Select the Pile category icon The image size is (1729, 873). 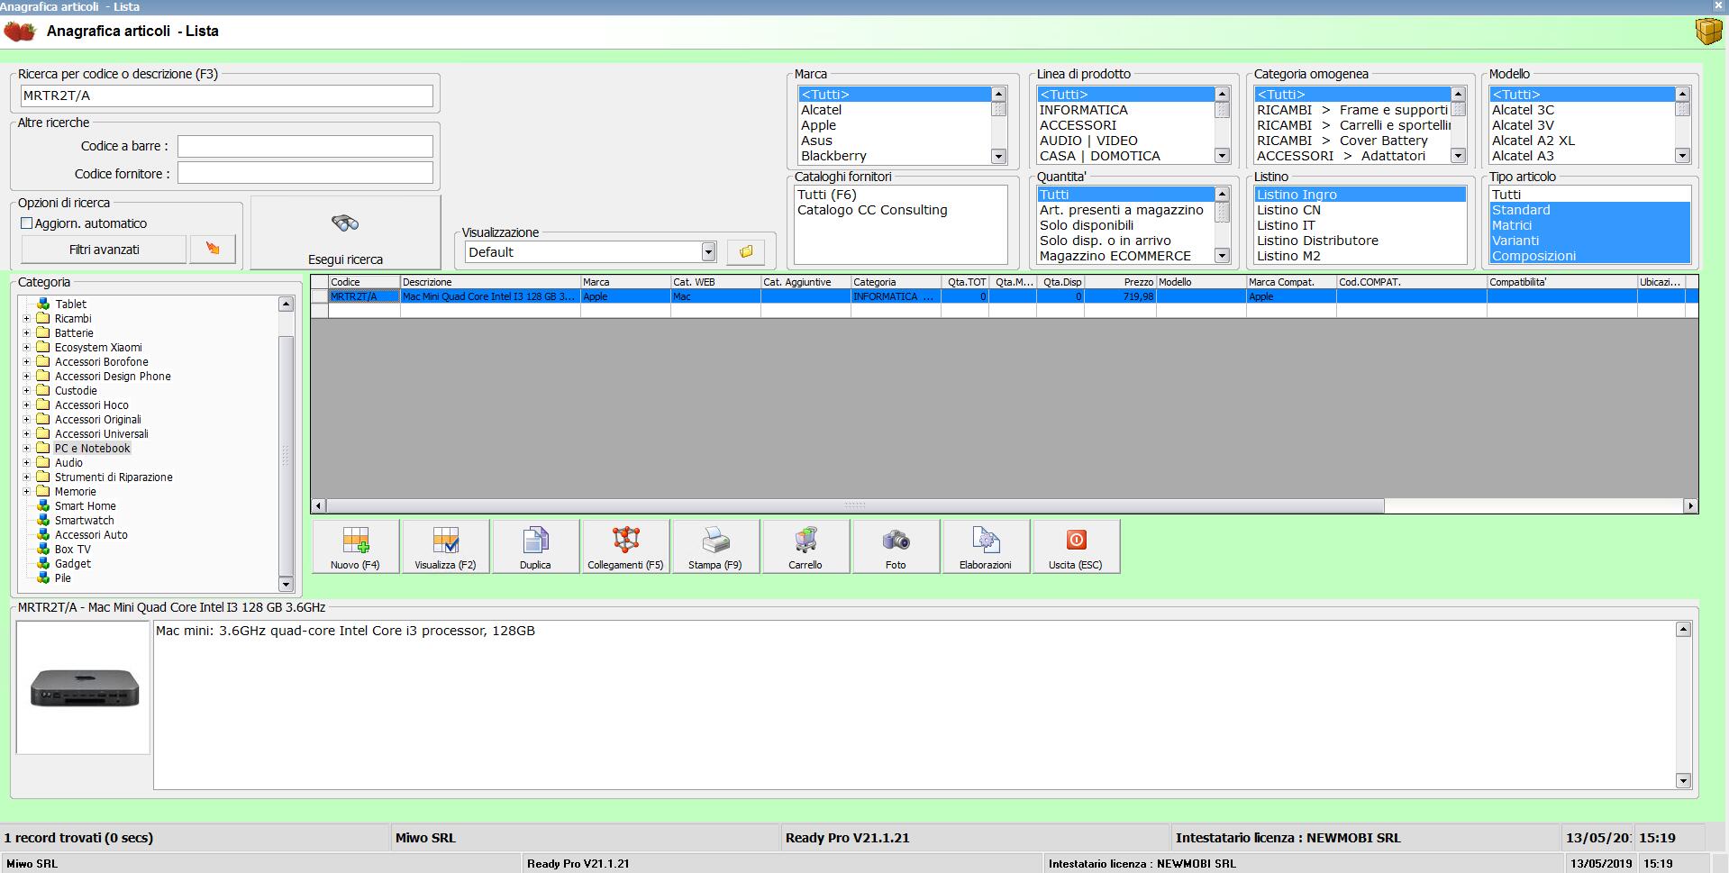tap(42, 578)
